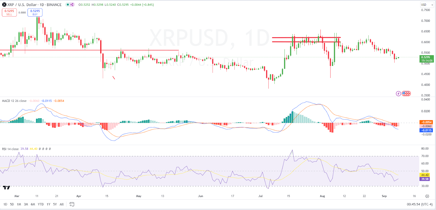The image size is (436, 210).
Task: Click the 0.0000 spread value
Action: 22,13
